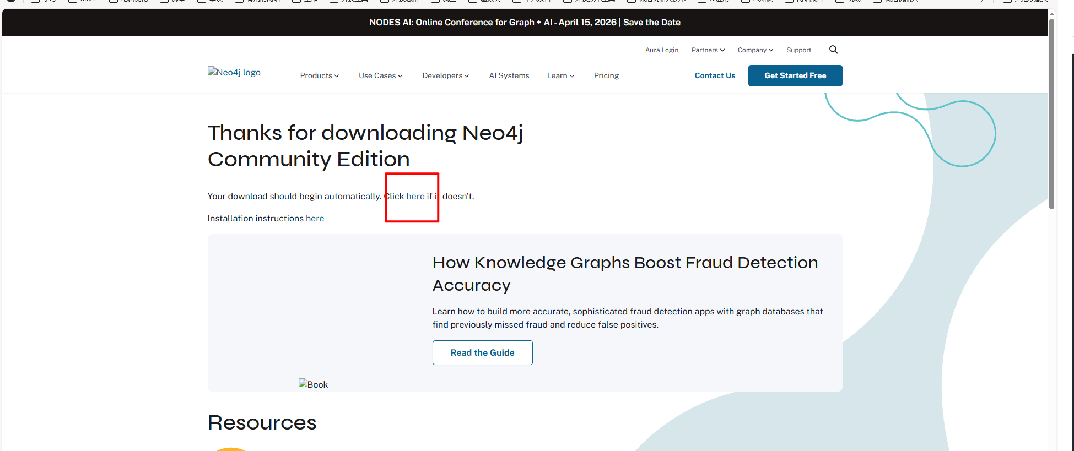This screenshot has width=1074, height=451.
Task: Click the 'How Knowledge Graphs Boost Fraud Detection' heading
Action: (625, 274)
